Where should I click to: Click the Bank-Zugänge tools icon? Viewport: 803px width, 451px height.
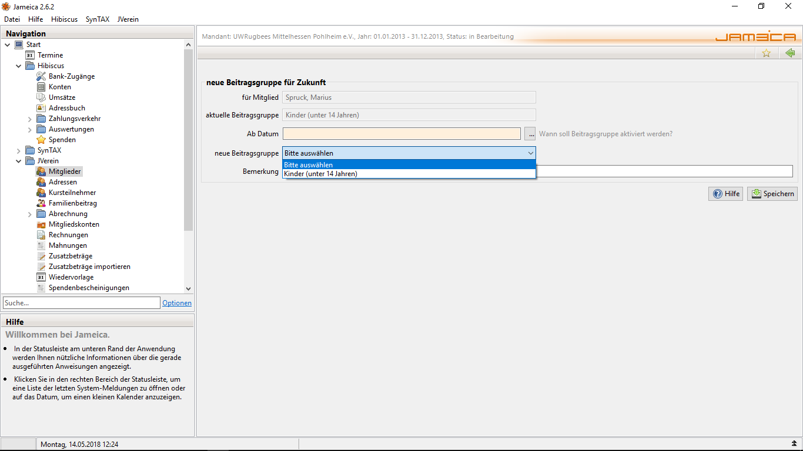tap(41, 76)
